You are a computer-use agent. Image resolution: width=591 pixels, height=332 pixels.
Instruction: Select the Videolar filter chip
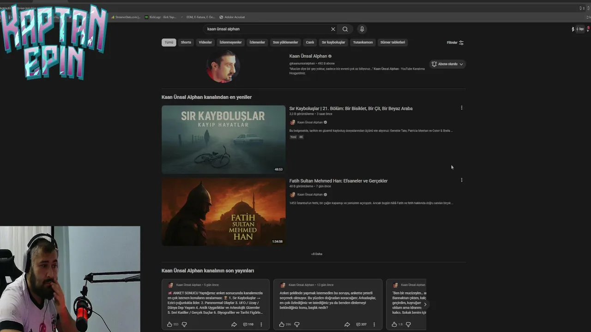pos(205,42)
